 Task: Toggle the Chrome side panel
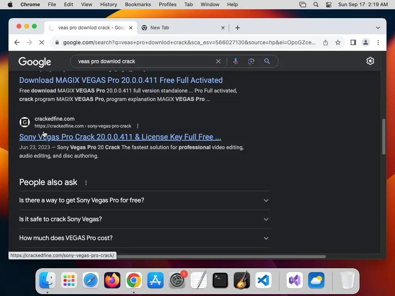tap(353, 42)
